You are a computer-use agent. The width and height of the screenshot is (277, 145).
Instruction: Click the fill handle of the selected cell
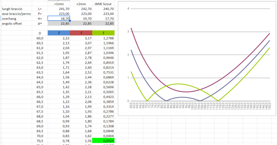[70, 21]
